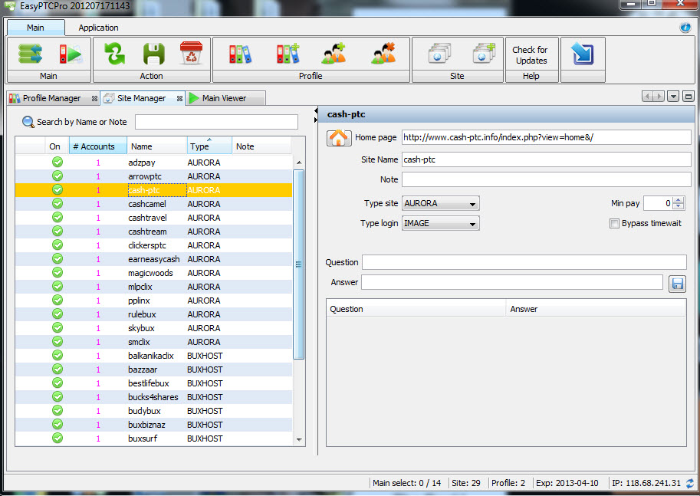700x496 pixels.
Task: Toggle the On checkmark for bazzaar
Action: [57, 370]
